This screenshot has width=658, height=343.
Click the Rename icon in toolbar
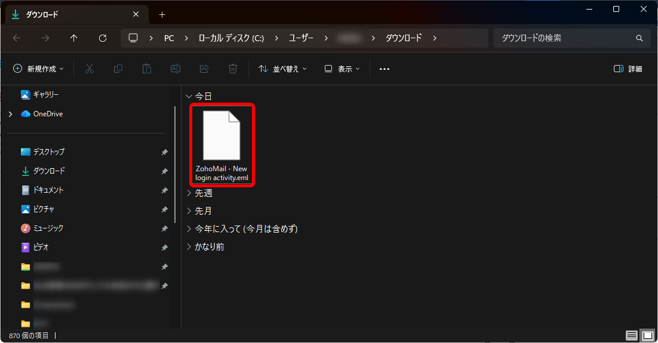[176, 69]
